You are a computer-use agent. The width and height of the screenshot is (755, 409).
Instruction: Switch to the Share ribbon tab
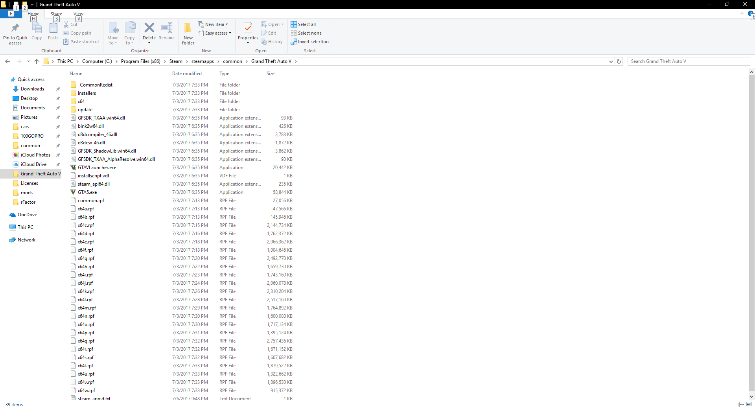point(56,14)
